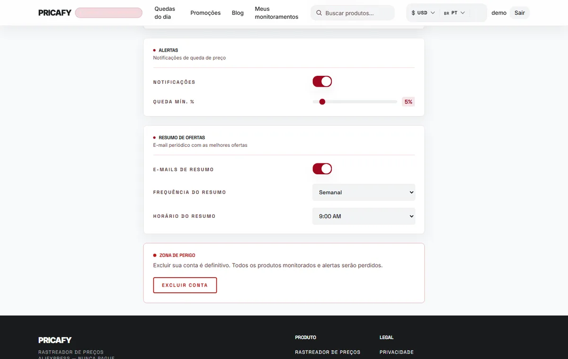Screen dimensions: 568x359
Task: Click the footer PRICAFY logo
Action: click(55, 340)
